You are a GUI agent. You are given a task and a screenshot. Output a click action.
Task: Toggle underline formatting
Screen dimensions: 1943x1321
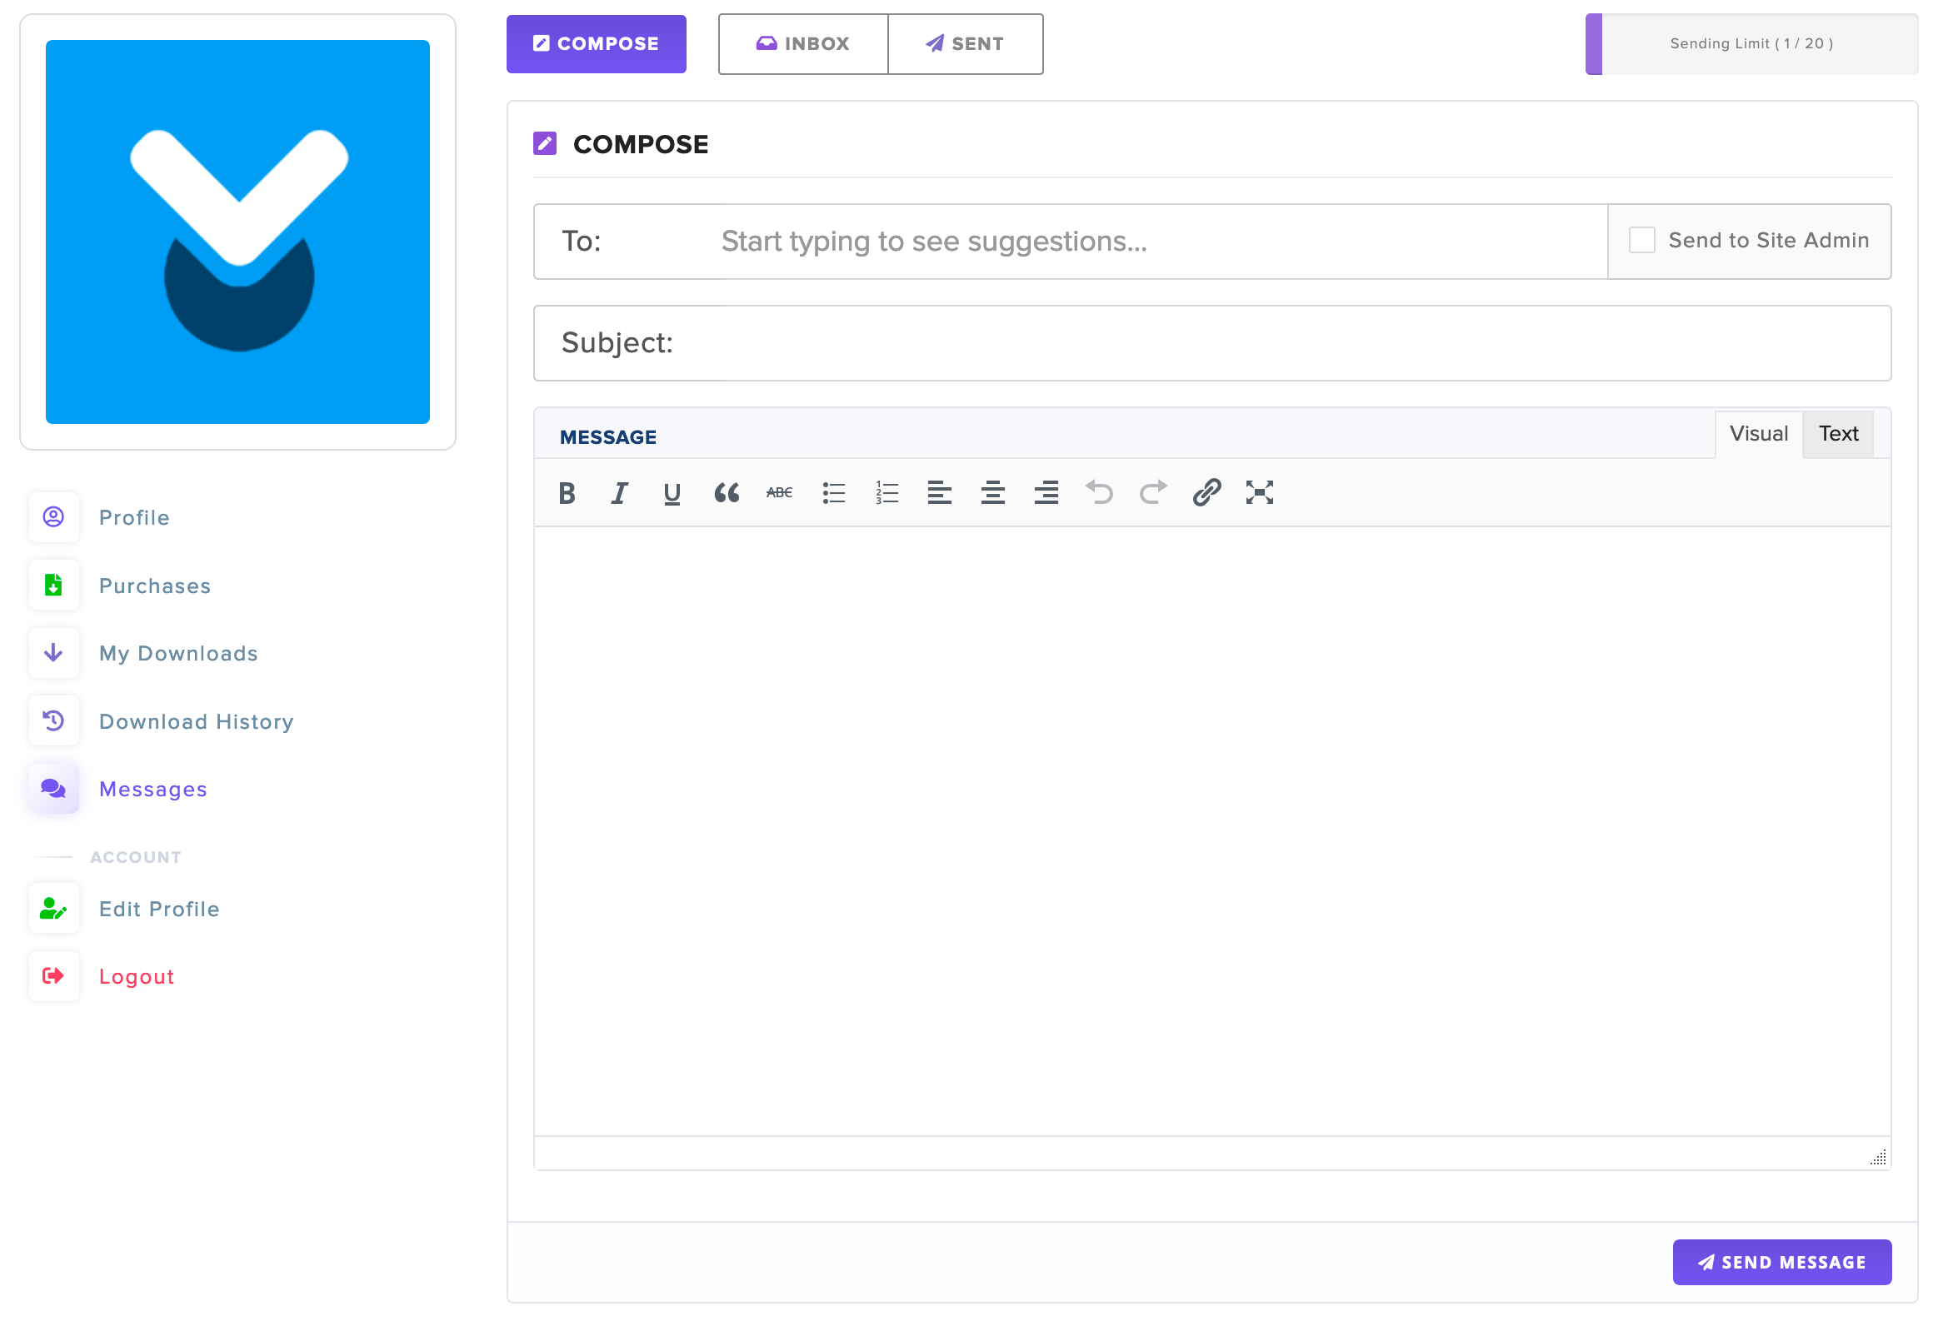point(672,493)
